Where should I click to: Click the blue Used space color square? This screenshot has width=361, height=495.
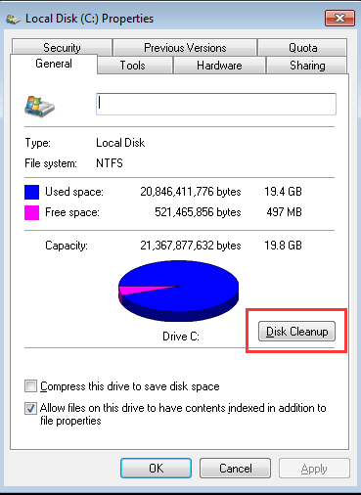point(31,192)
